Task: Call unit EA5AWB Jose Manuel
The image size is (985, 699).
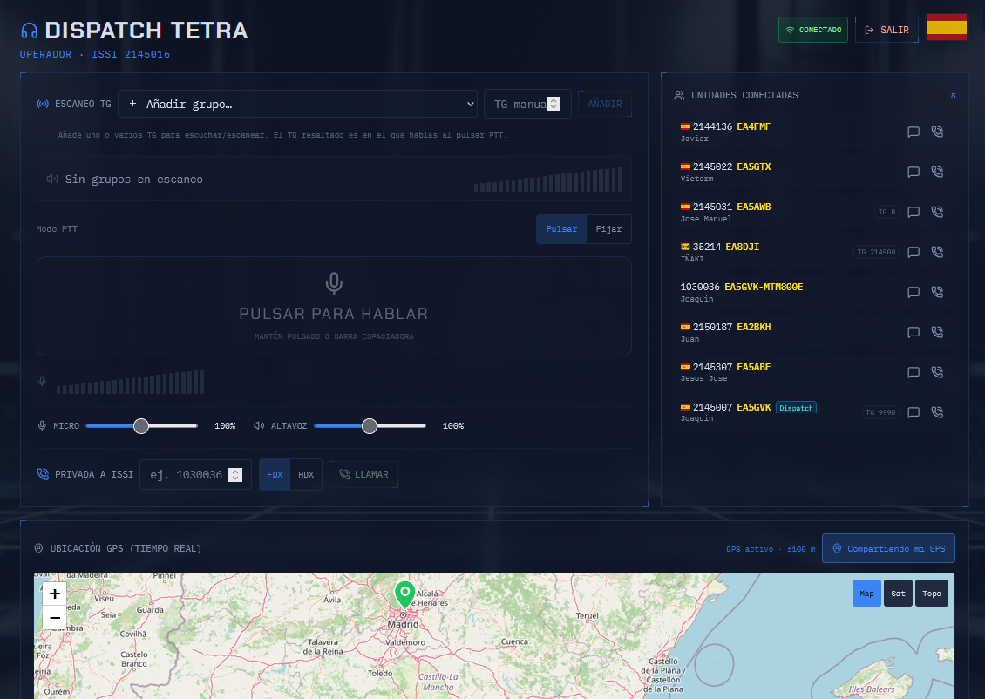Action: pos(937,213)
